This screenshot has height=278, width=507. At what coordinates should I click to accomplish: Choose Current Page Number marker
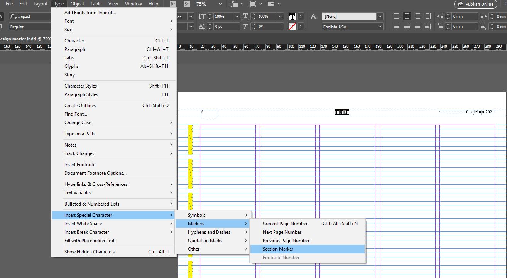tap(308, 224)
